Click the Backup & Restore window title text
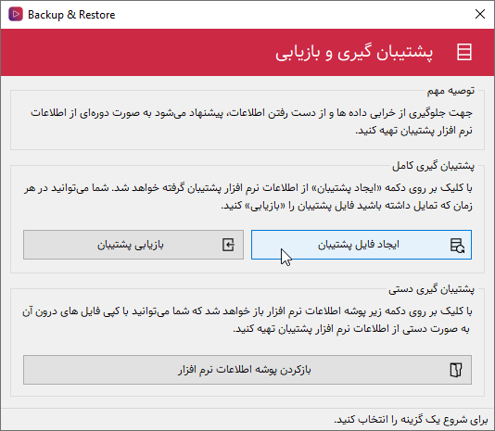 pyautogui.click(x=71, y=15)
